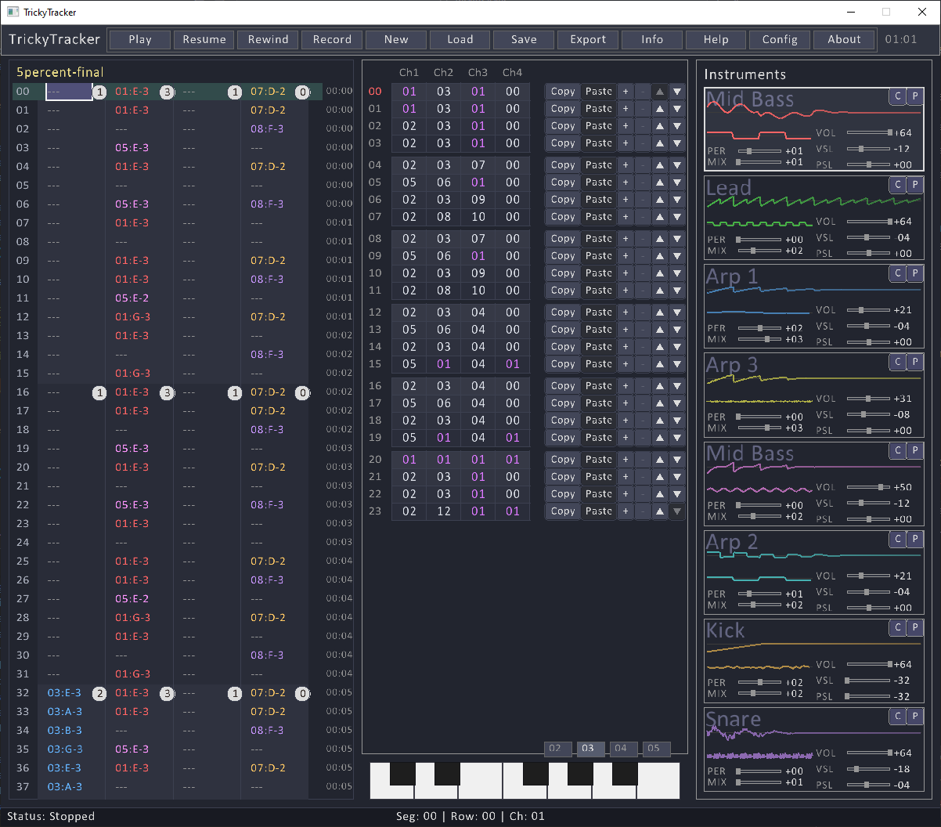Open the Info screen
Viewport: 941px width, 827px height.
pyautogui.click(x=651, y=39)
